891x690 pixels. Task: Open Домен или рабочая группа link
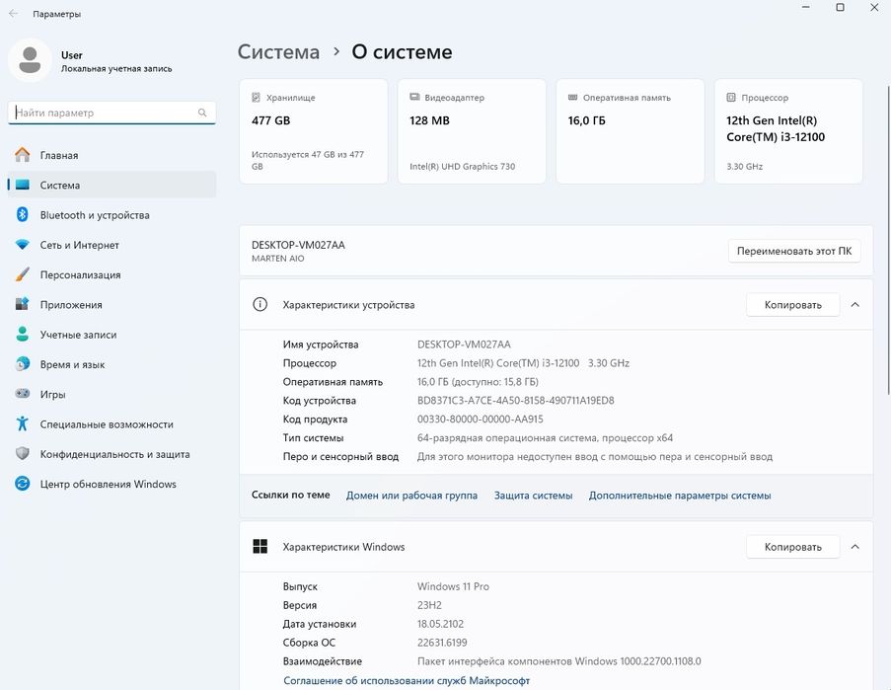point(411,496)
